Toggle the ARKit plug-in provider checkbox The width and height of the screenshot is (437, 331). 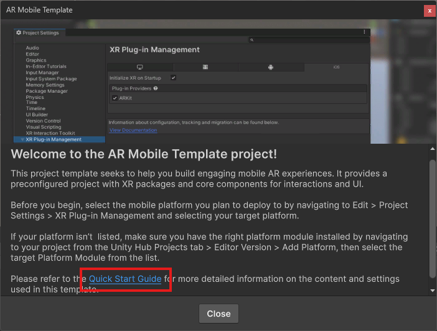[115, 98]
